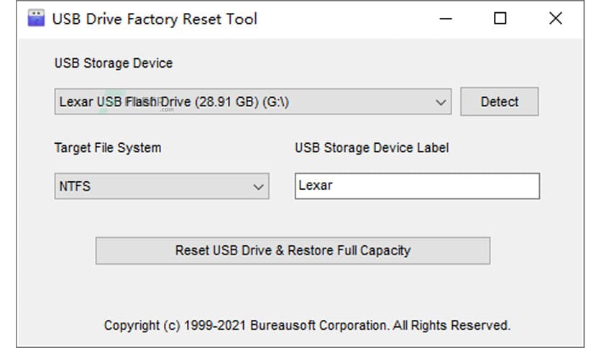This screenshot has height=348, width=601.
Task: Click the Detect button
Action: click(499, 101)
